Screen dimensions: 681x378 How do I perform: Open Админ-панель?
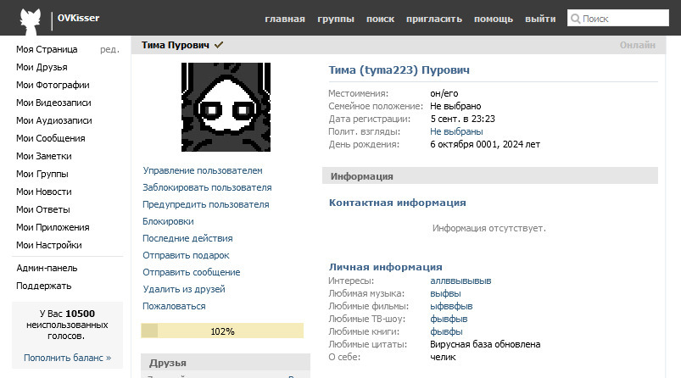[x=47, y=268]
